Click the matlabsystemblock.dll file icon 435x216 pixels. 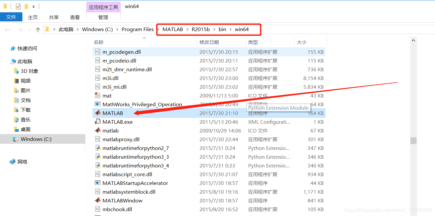point(98,192)
